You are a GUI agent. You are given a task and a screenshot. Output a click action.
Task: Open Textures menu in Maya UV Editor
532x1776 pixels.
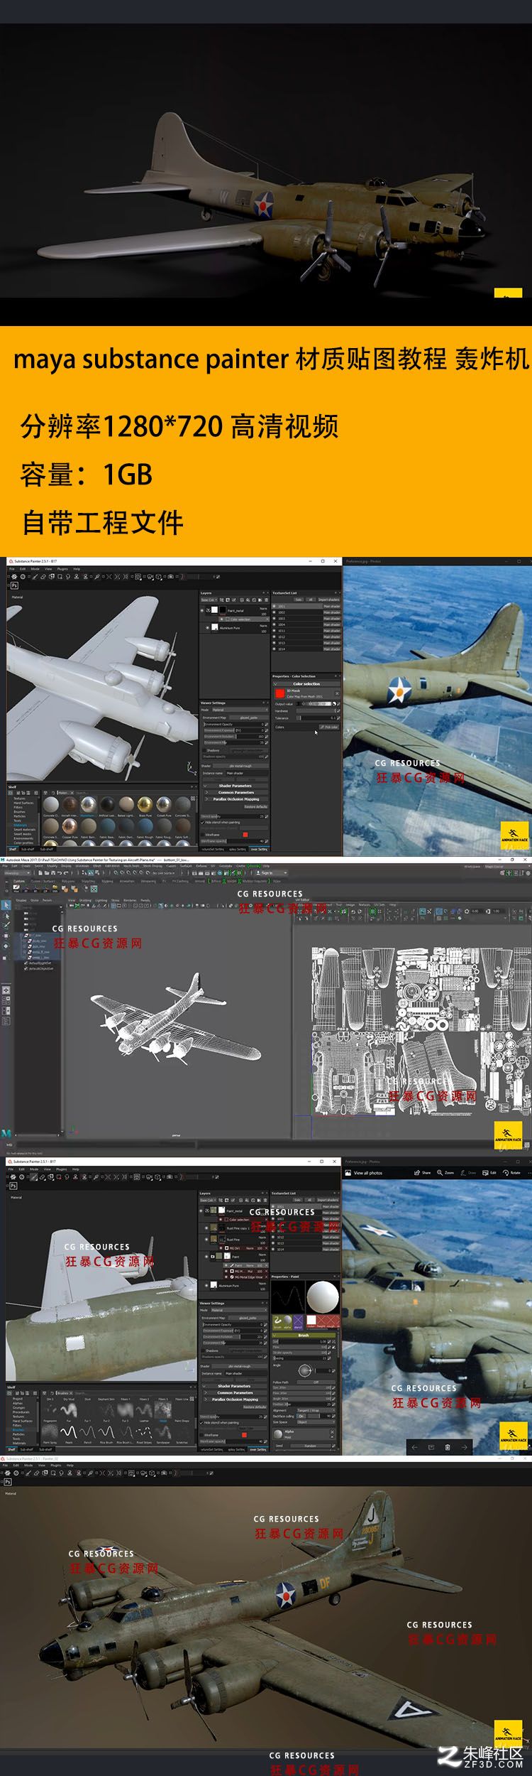coord(364,904)
